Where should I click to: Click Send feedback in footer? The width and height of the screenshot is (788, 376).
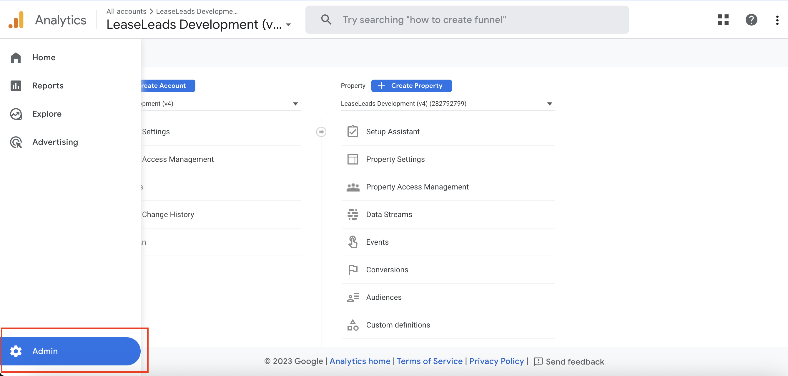(569, 362)
